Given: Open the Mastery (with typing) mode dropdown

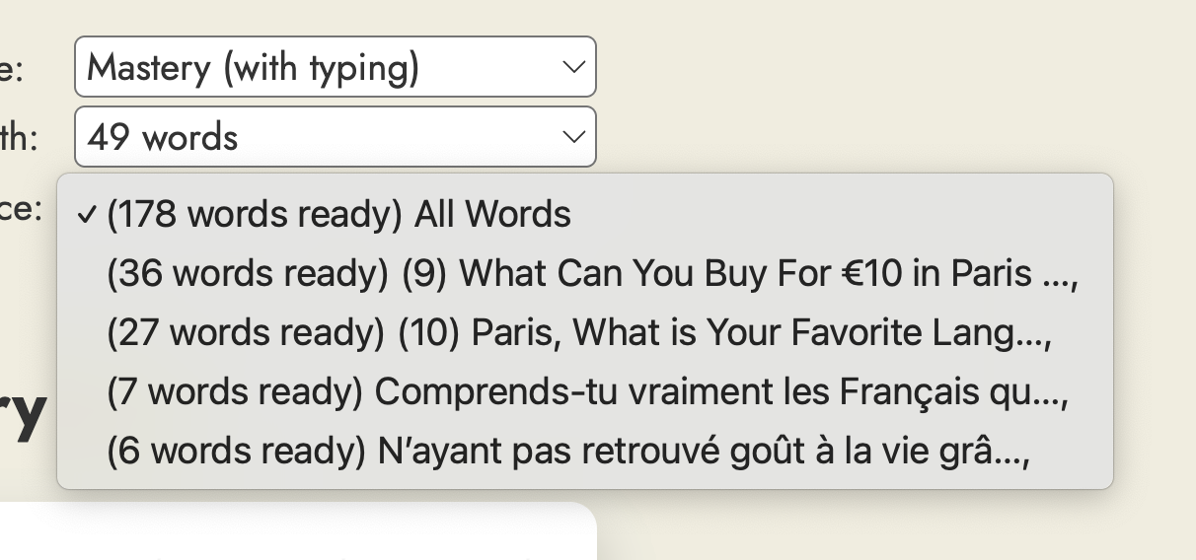Looking at the screenshot, I should tap(335, 67).
